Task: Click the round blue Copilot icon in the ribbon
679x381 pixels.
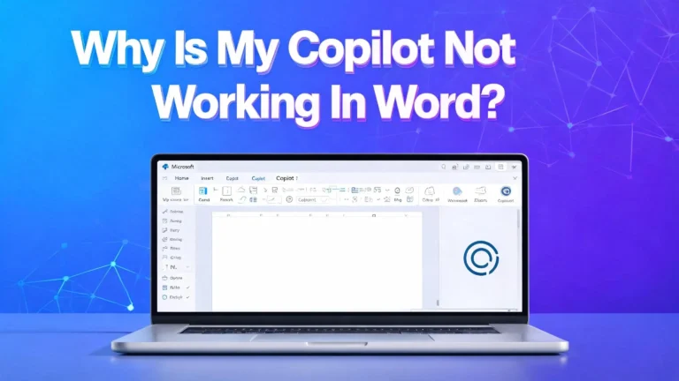Action: pos(506,190)
